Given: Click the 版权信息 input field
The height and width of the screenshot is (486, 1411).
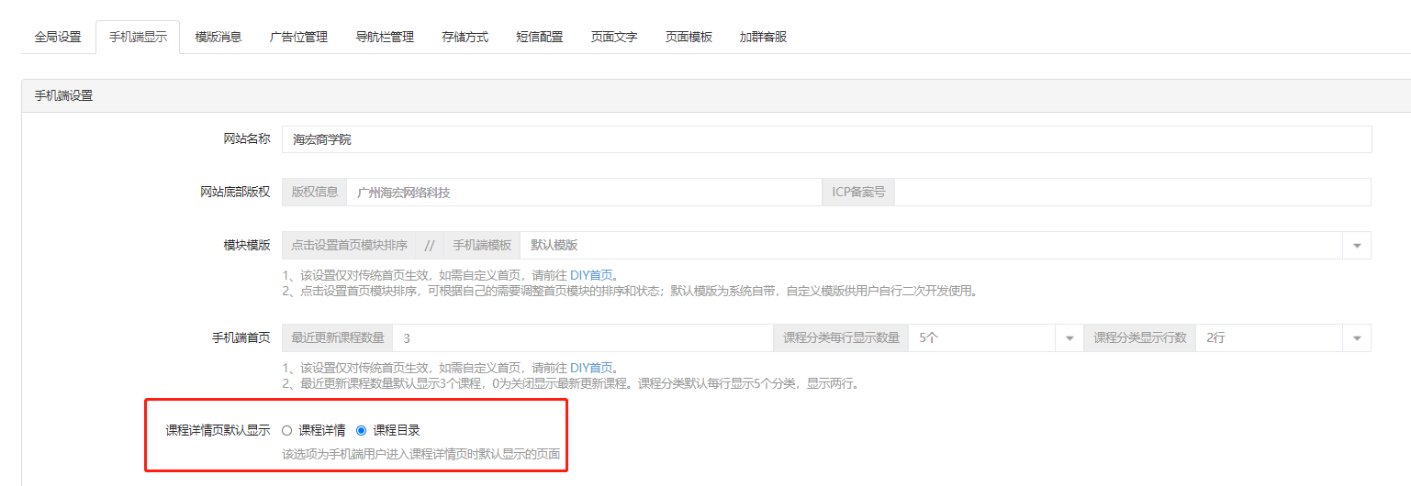Looking at the screenshot, I should 585,193.
